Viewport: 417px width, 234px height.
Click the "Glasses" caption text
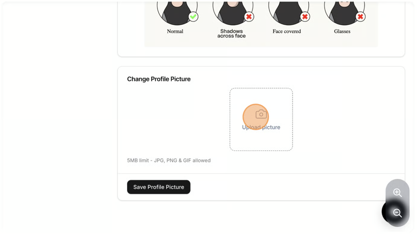pos(342,31)
